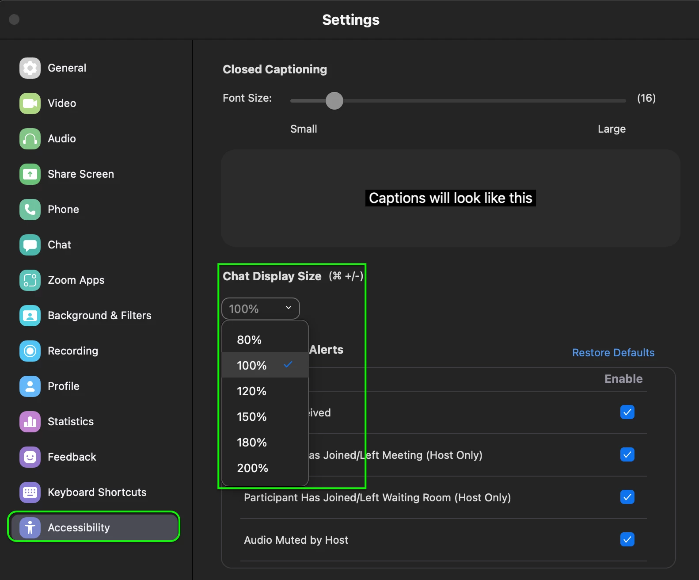Click the Zoom Apps label
This screenshot has width=699, height=580.
[76, 280]
